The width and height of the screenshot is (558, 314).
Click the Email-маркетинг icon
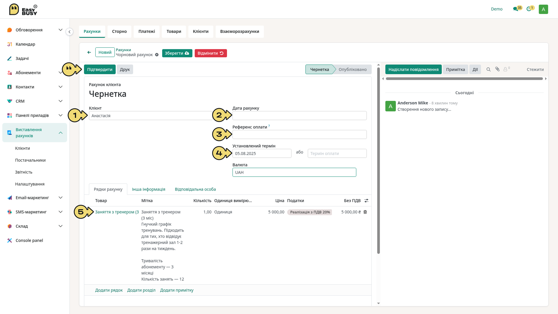point(10,198)
